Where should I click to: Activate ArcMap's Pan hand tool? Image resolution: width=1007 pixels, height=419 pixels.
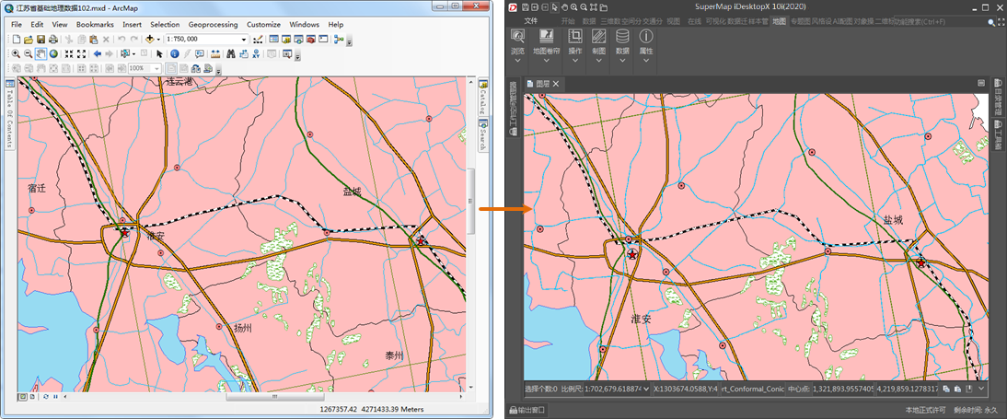coord(41,54)
